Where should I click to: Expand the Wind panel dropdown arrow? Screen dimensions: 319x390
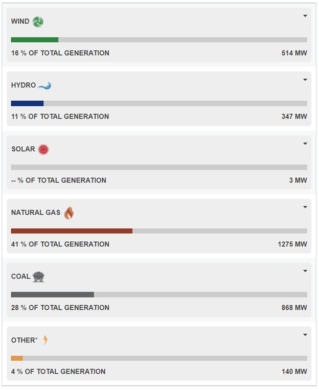tap(305, 16)
